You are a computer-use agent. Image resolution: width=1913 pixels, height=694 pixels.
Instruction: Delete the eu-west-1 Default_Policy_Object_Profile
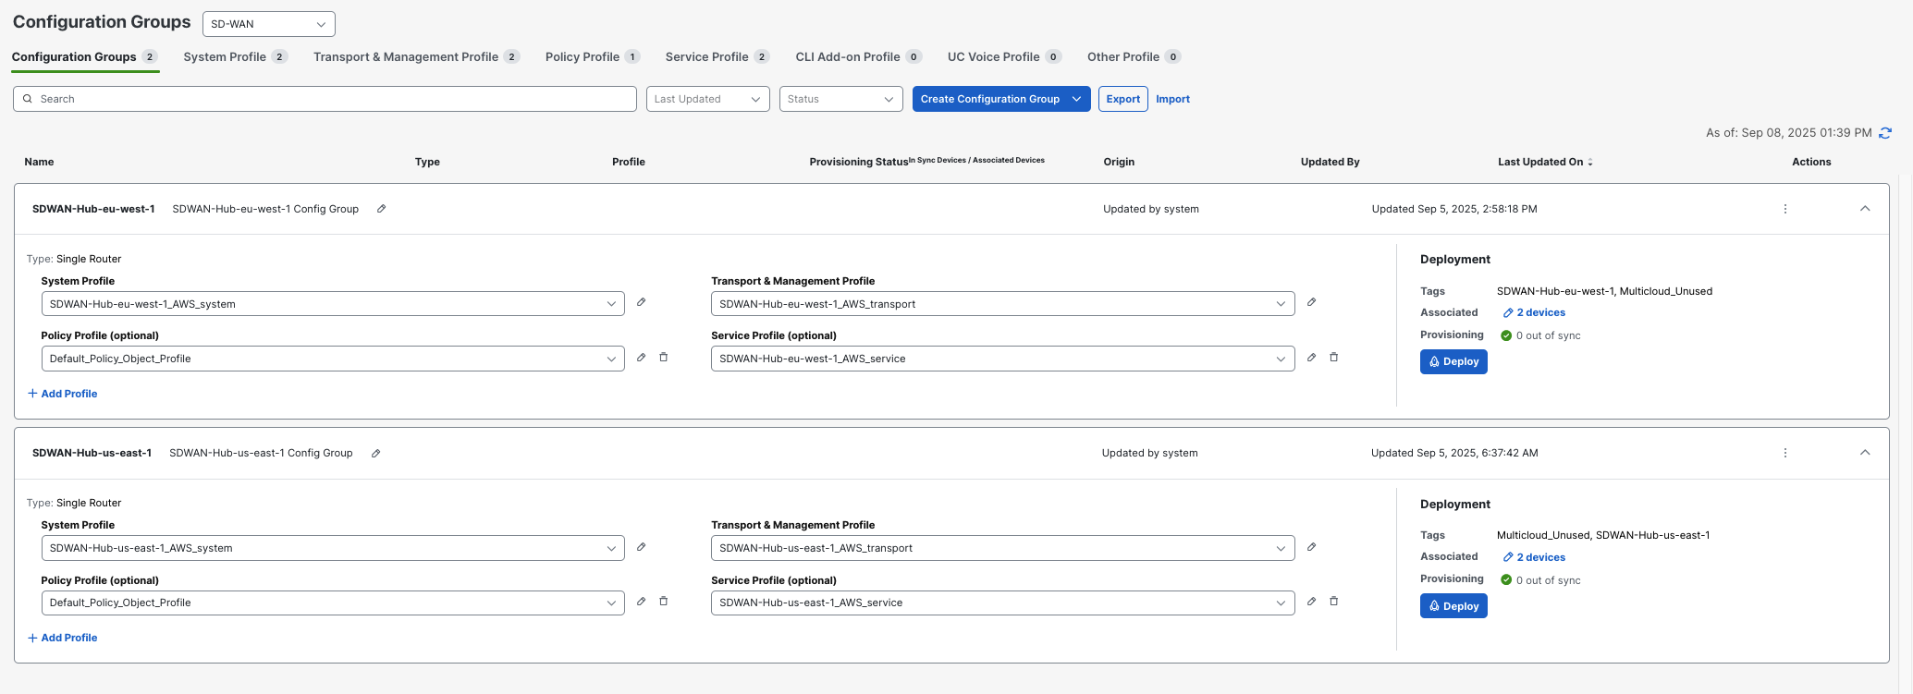(663, 358)
